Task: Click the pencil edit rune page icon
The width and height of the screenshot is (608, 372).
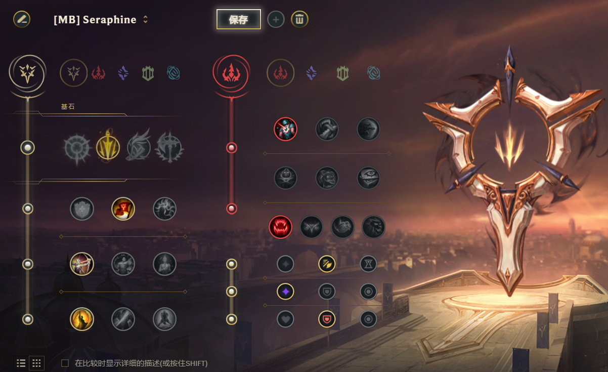Action: tap(22, 19)
